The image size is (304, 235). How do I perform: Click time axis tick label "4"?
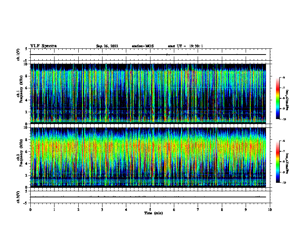126,210
